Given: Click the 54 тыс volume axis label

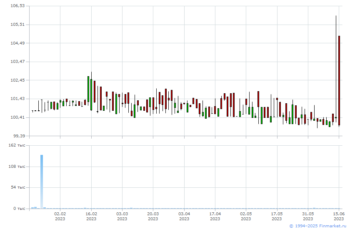Looking at the screenshot, I should click(18, 187).
